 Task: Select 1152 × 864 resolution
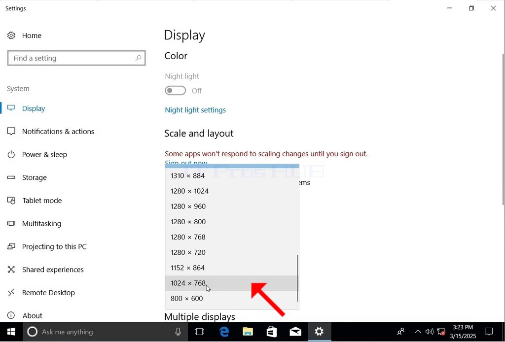point(232,268)
